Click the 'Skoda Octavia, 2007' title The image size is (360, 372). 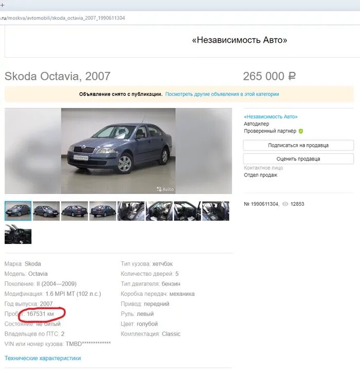pos(58,76)
